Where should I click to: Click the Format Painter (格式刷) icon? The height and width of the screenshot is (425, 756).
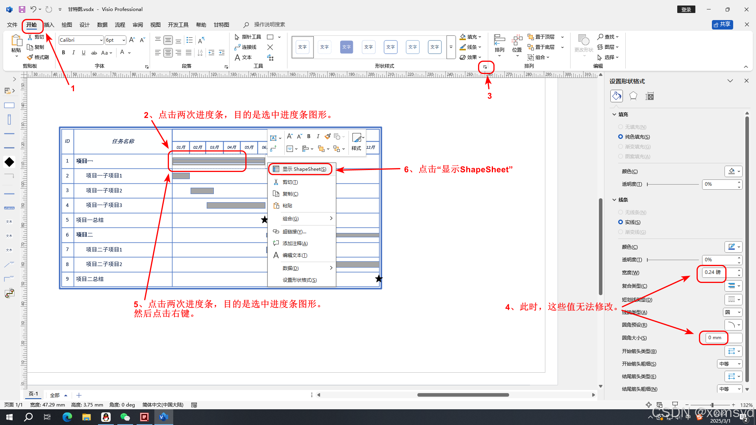point(30,57)
